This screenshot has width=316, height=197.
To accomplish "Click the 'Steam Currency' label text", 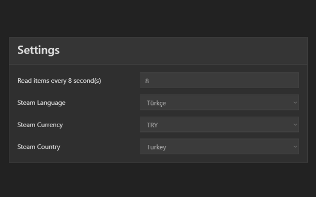I will [x=40, y=125].
